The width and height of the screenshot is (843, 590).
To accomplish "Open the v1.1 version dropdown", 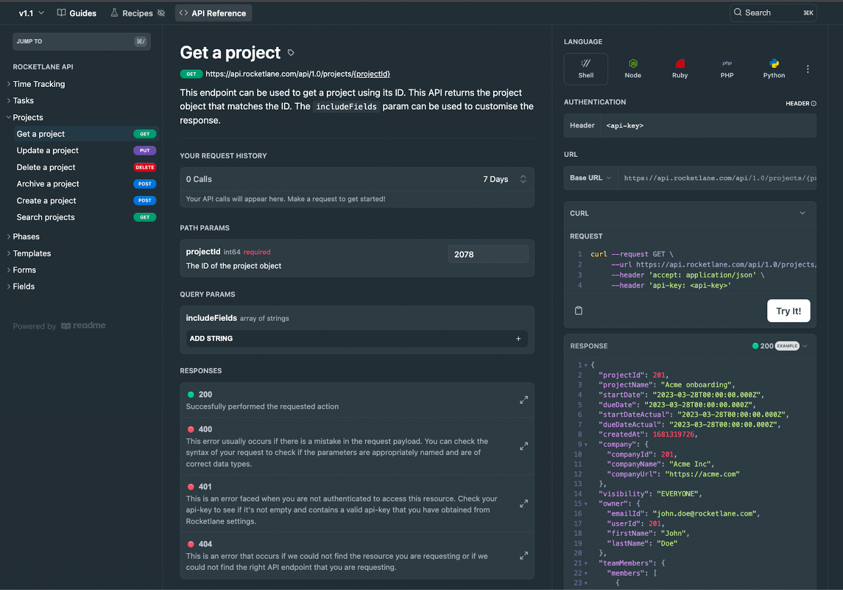I will point(31,13).
